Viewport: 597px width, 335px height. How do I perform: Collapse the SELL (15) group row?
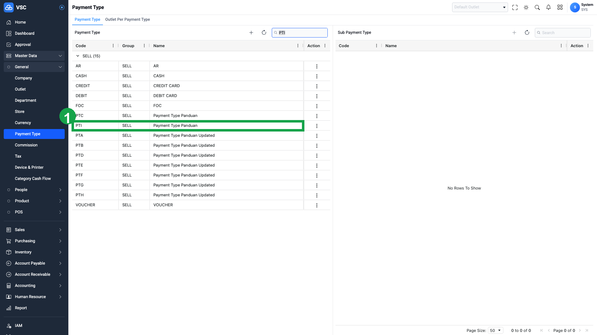click(78, 56)
